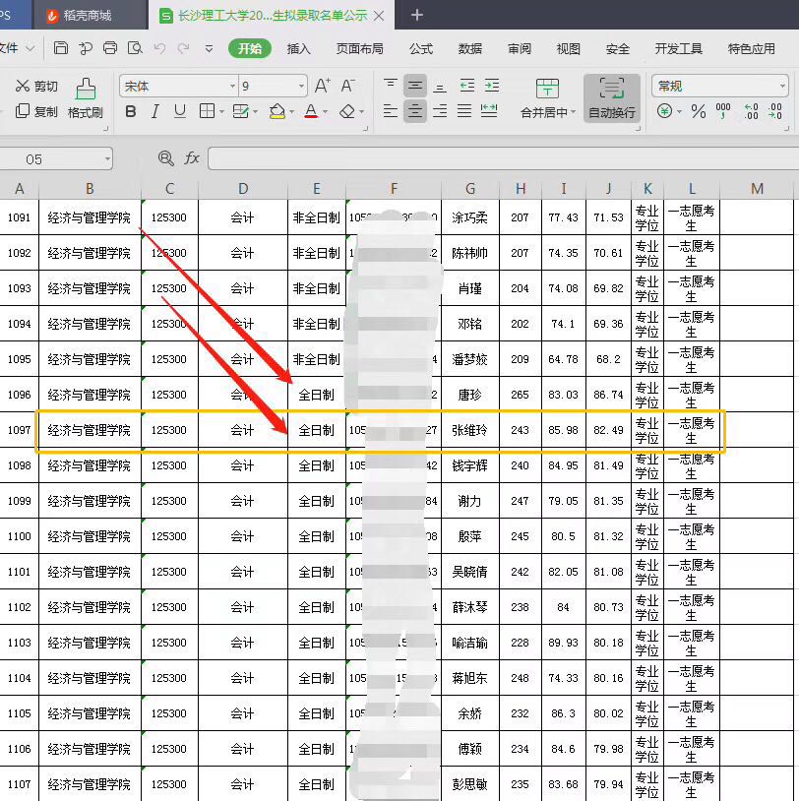Viewport: 799px width, 801px height.
Task: Click the cell containing 张维玲
Action: click(x=470, y=430)
